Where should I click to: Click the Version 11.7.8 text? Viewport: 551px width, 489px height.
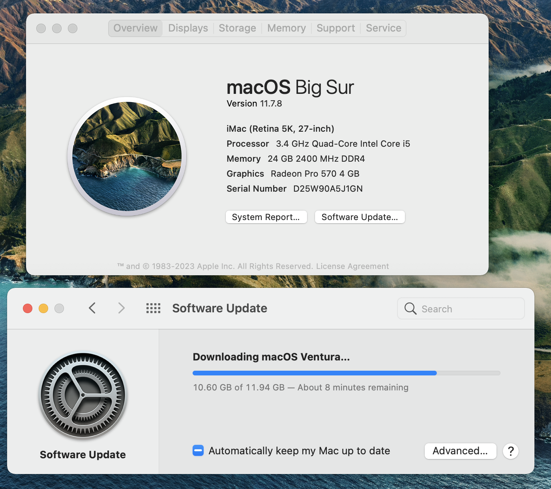click(x=254, y=104)
